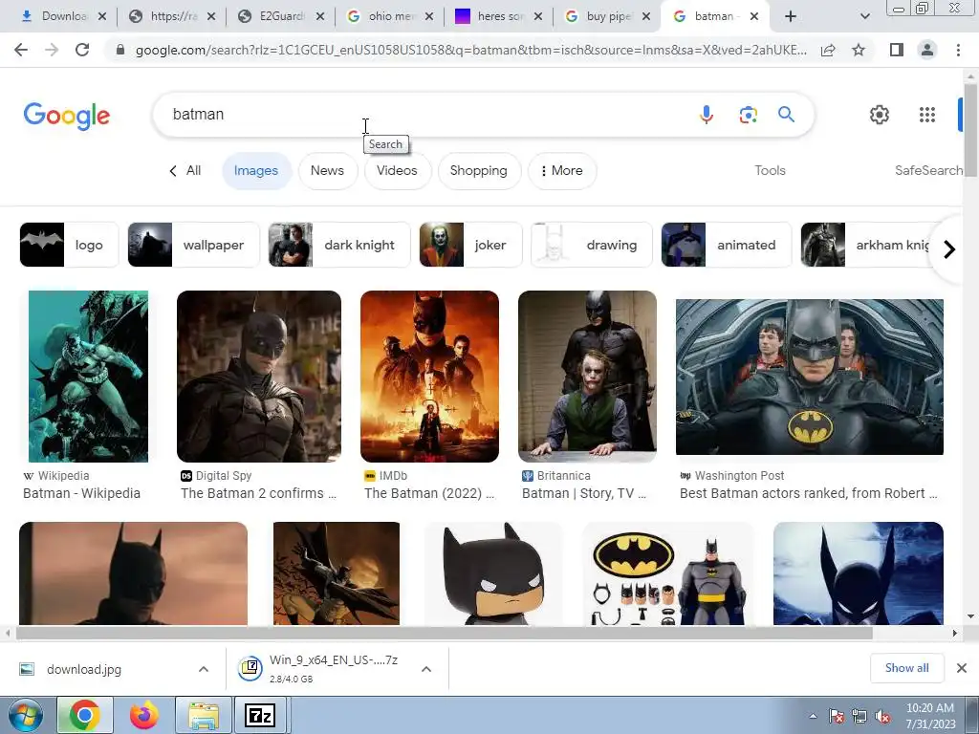The height and width of the screenshot is (734, 979).
Task: Select the 'drawing' suggestion chip
Action: tap(592, 245)
